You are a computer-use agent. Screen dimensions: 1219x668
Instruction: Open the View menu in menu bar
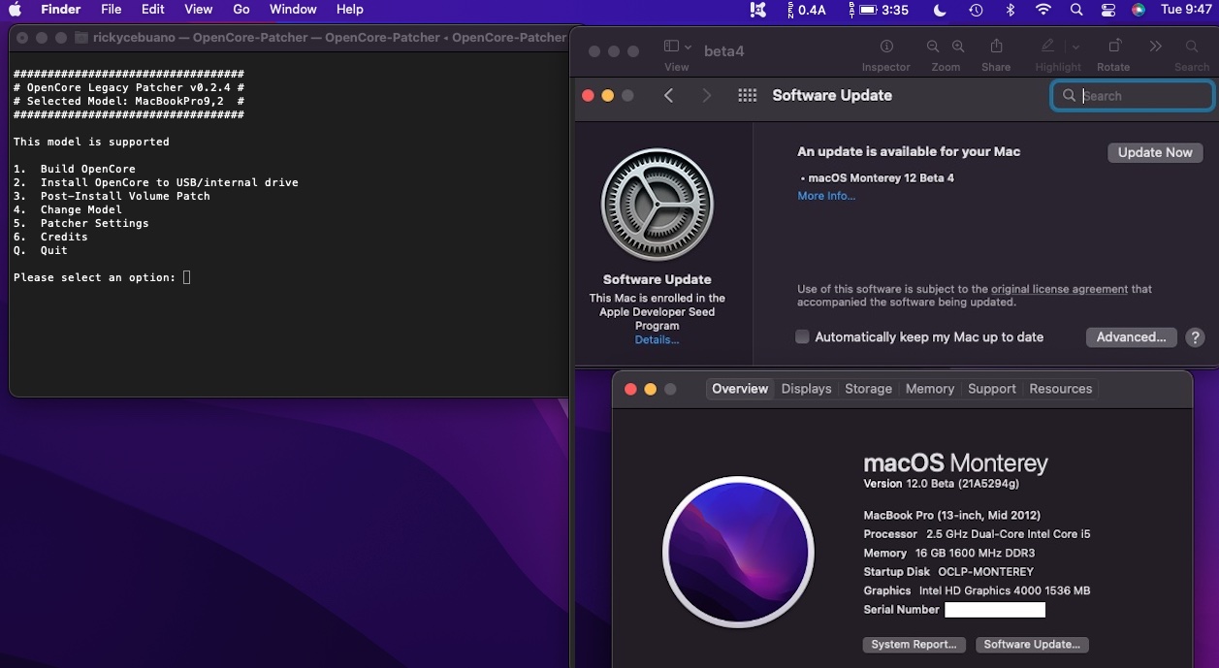tap(199, 10)
